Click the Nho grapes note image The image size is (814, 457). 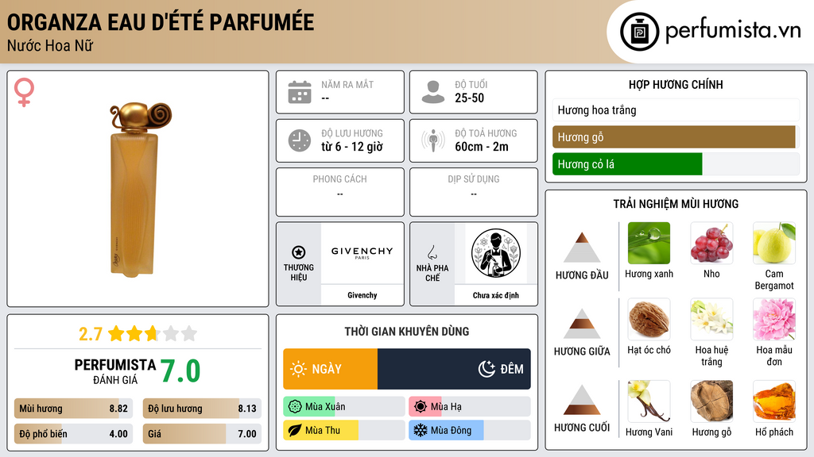point(711,243)
